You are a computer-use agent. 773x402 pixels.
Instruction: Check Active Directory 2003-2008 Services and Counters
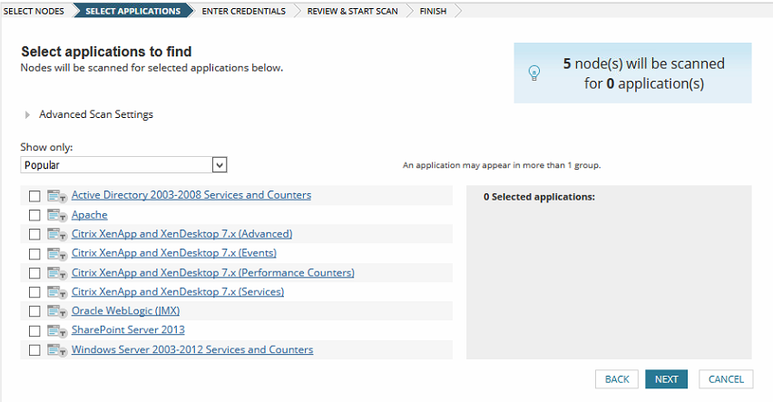coord(34,196)
